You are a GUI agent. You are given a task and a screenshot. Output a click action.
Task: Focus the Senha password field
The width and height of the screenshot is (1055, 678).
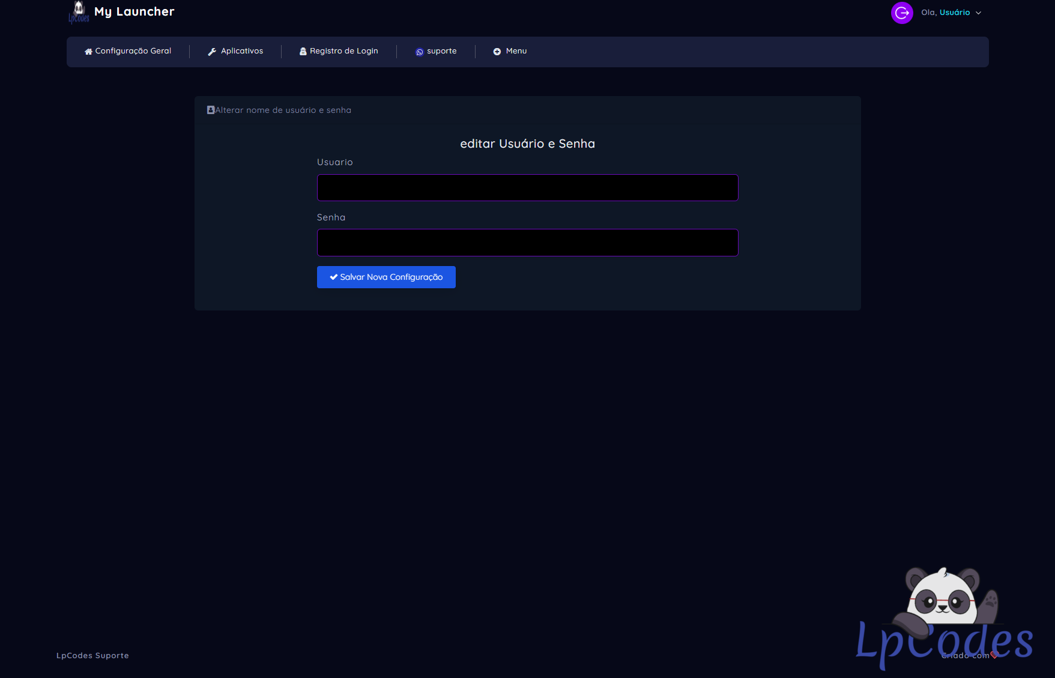tap(527, 243)
